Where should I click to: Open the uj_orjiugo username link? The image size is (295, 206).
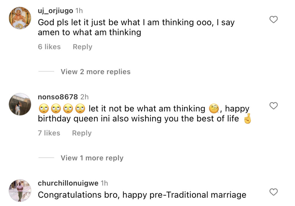(55, 11)
